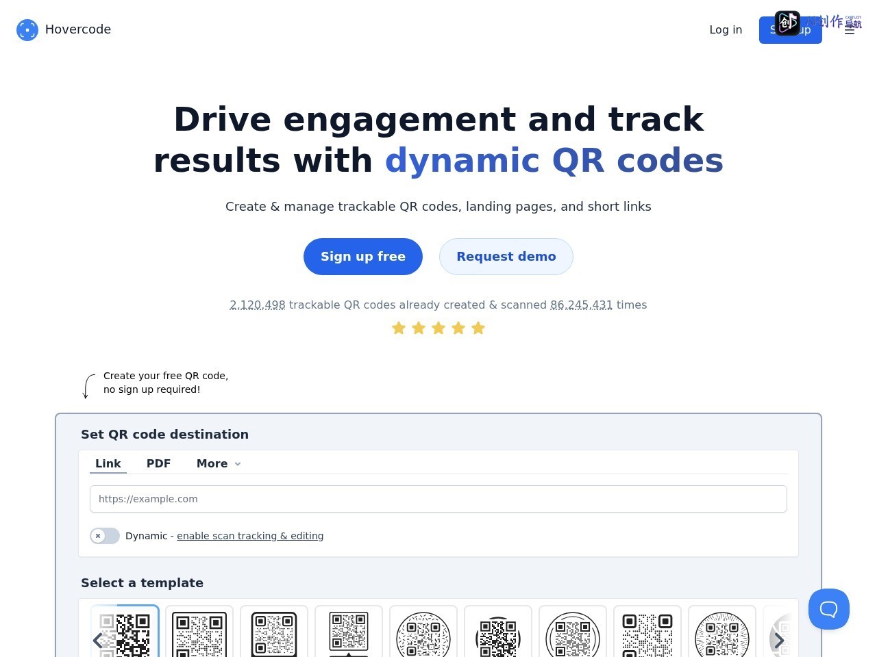Click the Sign up free button

363,257
